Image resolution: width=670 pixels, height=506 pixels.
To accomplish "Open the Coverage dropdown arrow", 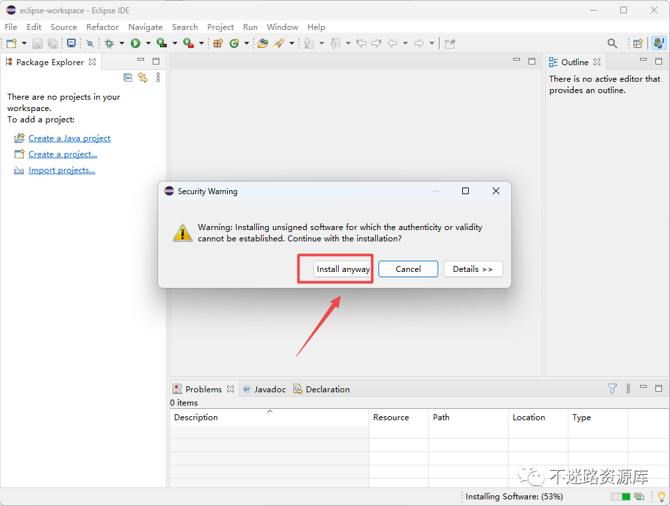I will pyautogui.click(x=175, y=43).
